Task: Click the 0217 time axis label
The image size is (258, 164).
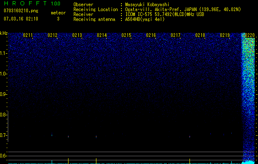Action: tap(176, 35)
